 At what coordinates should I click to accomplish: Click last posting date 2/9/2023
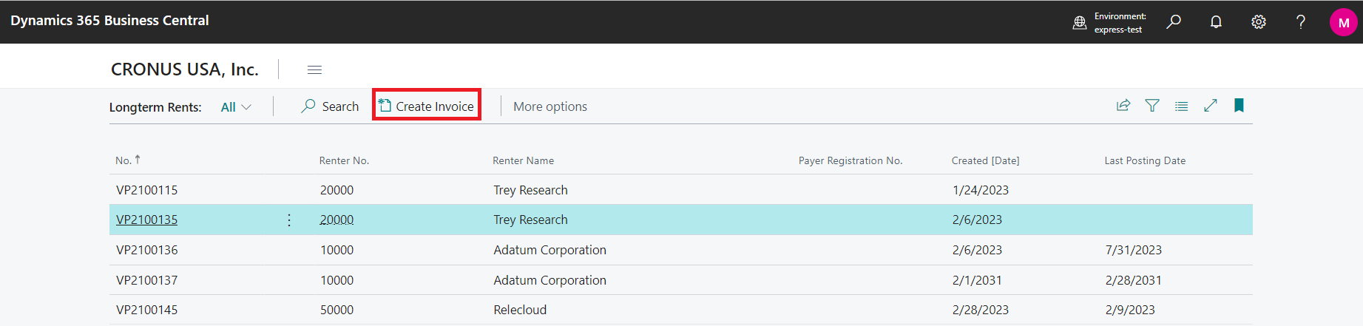coord(1130,310)
